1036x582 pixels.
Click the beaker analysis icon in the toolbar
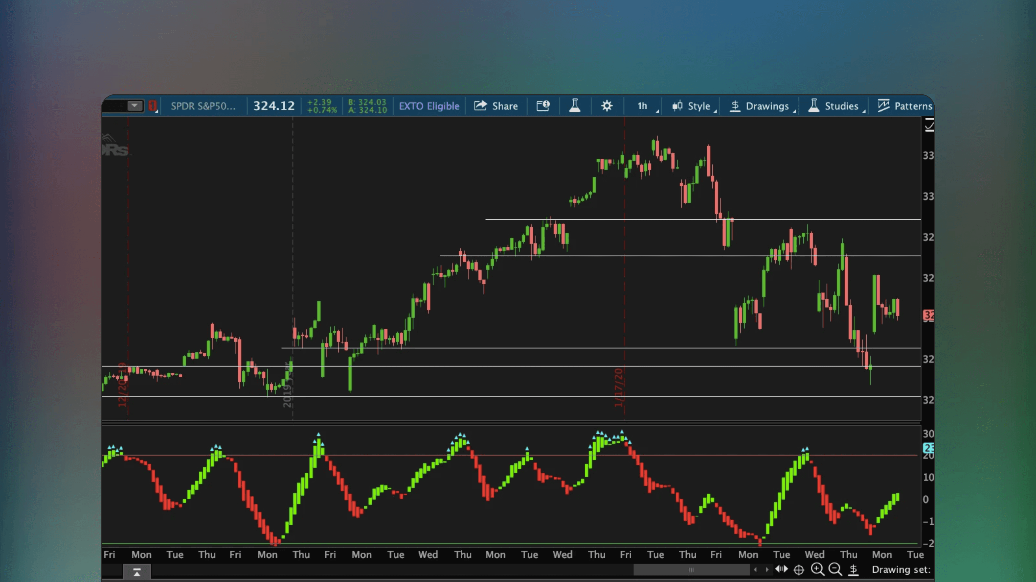[575, 106]
